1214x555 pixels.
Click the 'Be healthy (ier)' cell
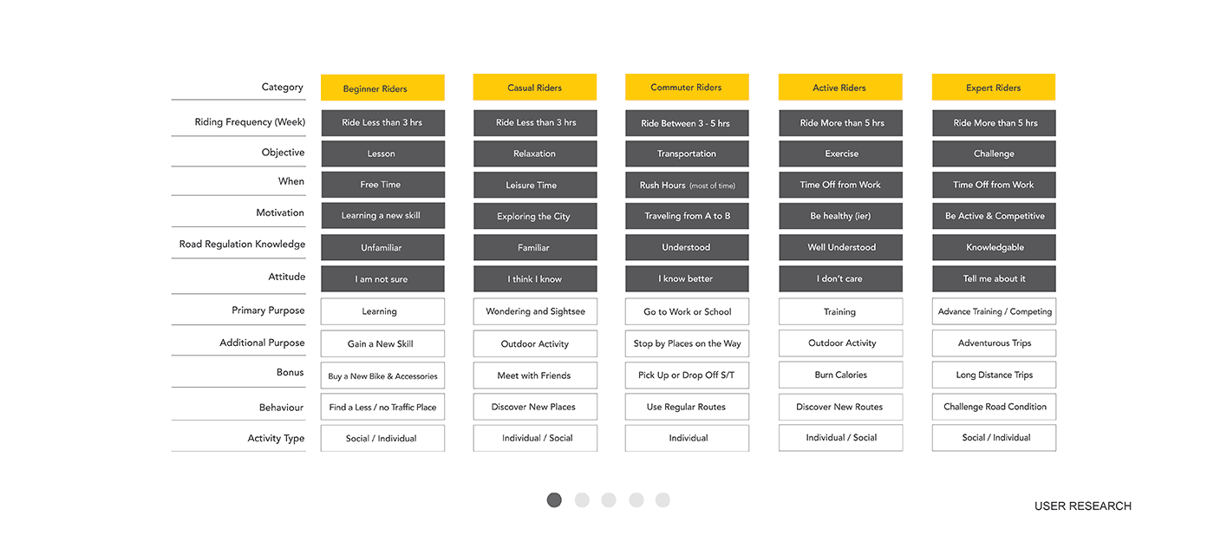point(840,216)
